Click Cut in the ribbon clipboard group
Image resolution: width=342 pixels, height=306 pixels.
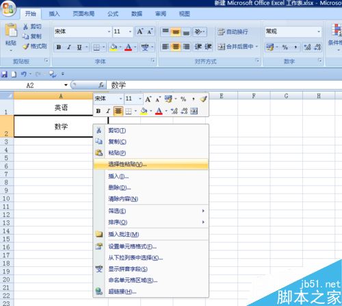click(32, 27)
